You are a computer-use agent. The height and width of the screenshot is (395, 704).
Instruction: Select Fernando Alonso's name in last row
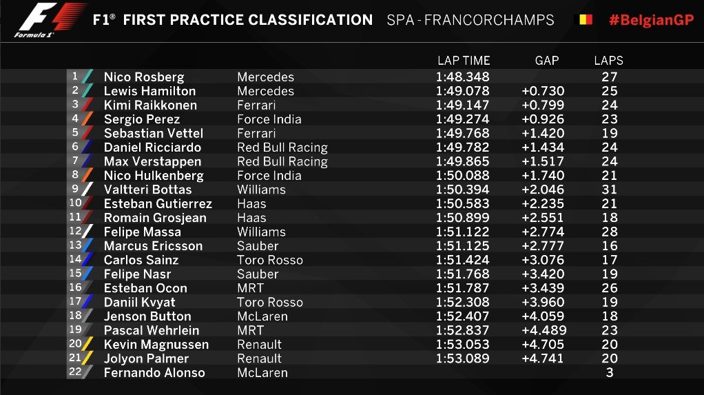point(154,372)
